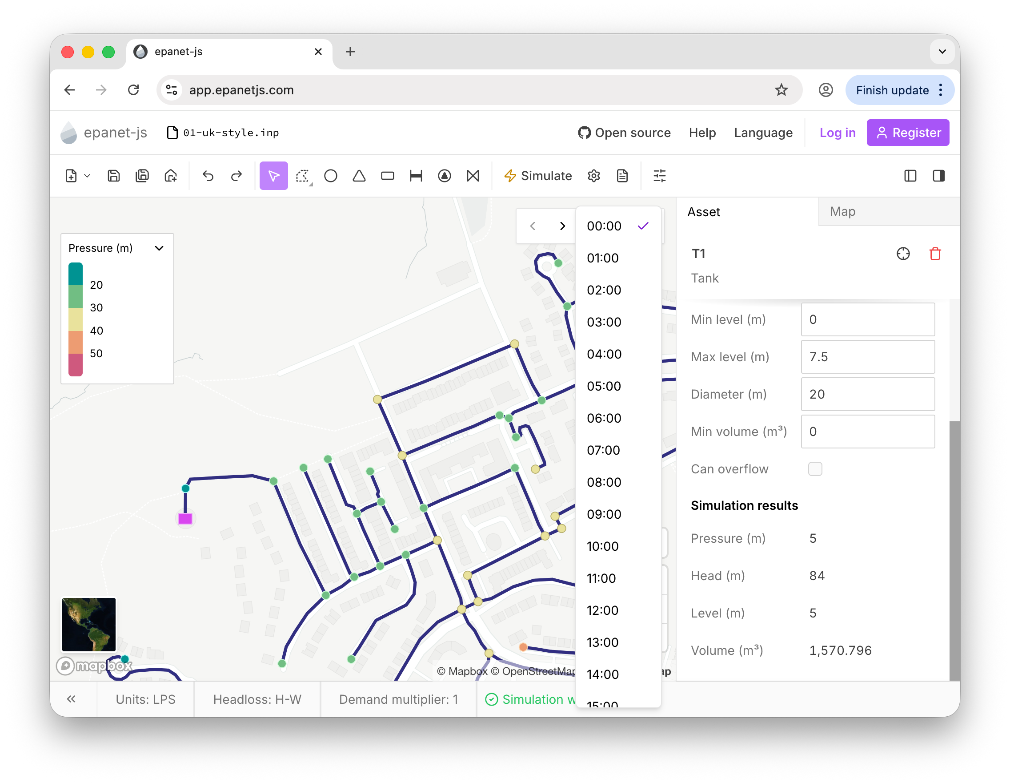Select the Pump tool
The height and width of the screenshot is (783, 1010).
[x=445, y=176]
